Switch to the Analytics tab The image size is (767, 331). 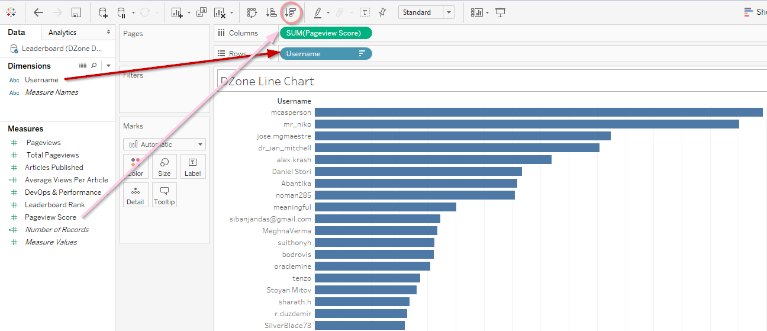(62, 33)
